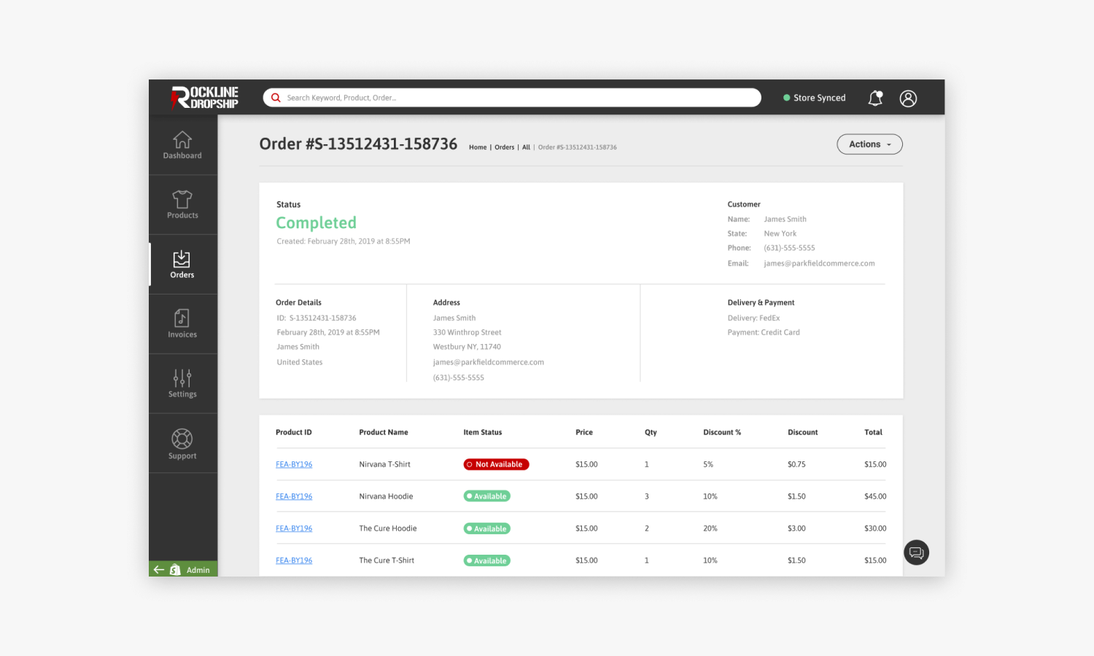Click 330 Winthrop Street address line

click(x=467, y=332)
